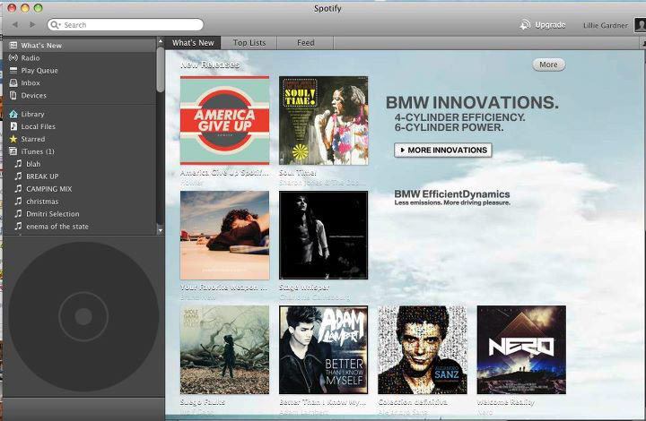The image size is (646, 421).
Task: Switch to the Feed tab
Action: tap(306, 43)
